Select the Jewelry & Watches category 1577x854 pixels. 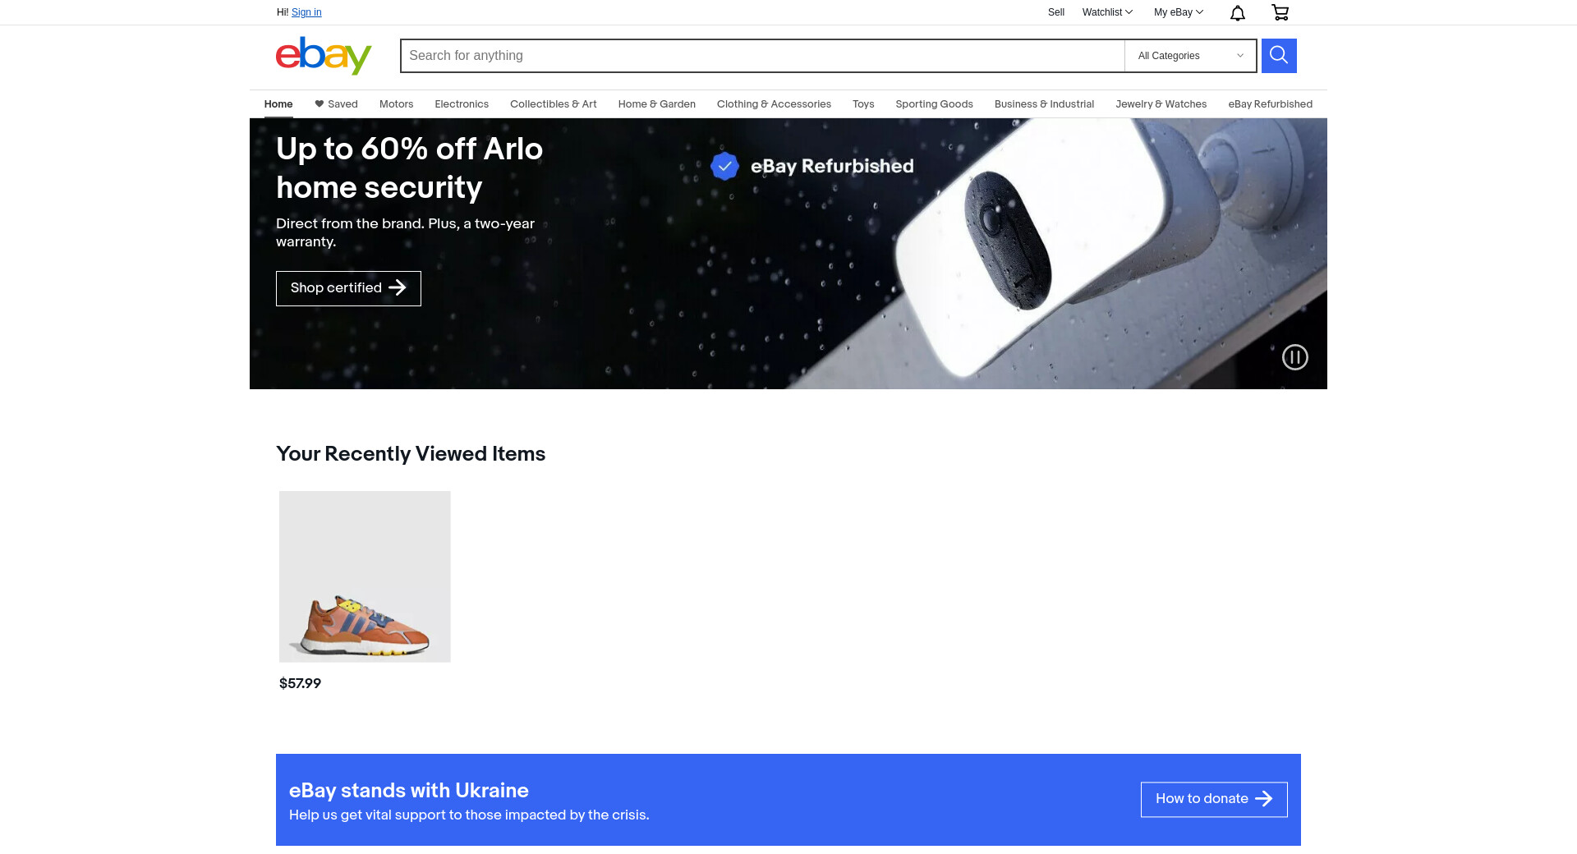(1161, 104)
